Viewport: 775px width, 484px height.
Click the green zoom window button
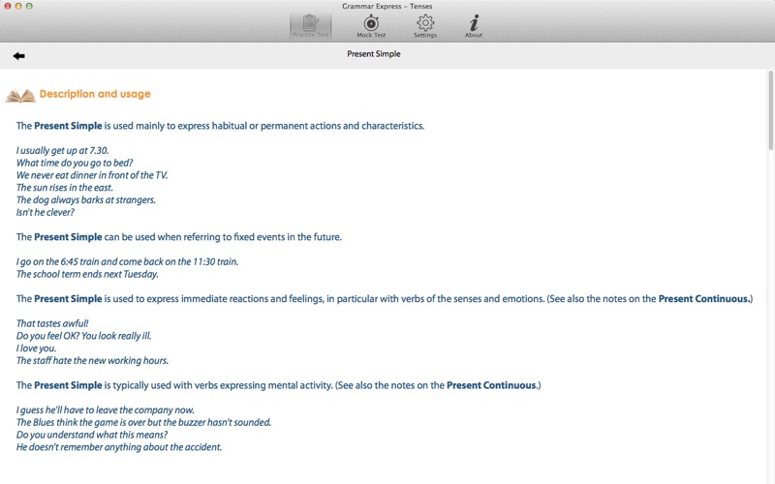29,7
